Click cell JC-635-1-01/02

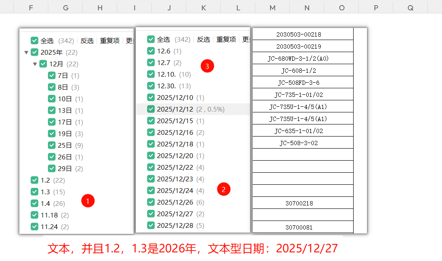[x=303, y=130]
